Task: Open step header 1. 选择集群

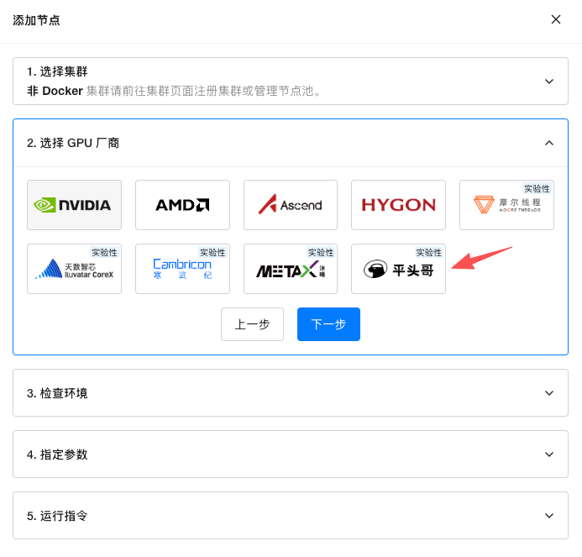Action: tap(291, 81)
